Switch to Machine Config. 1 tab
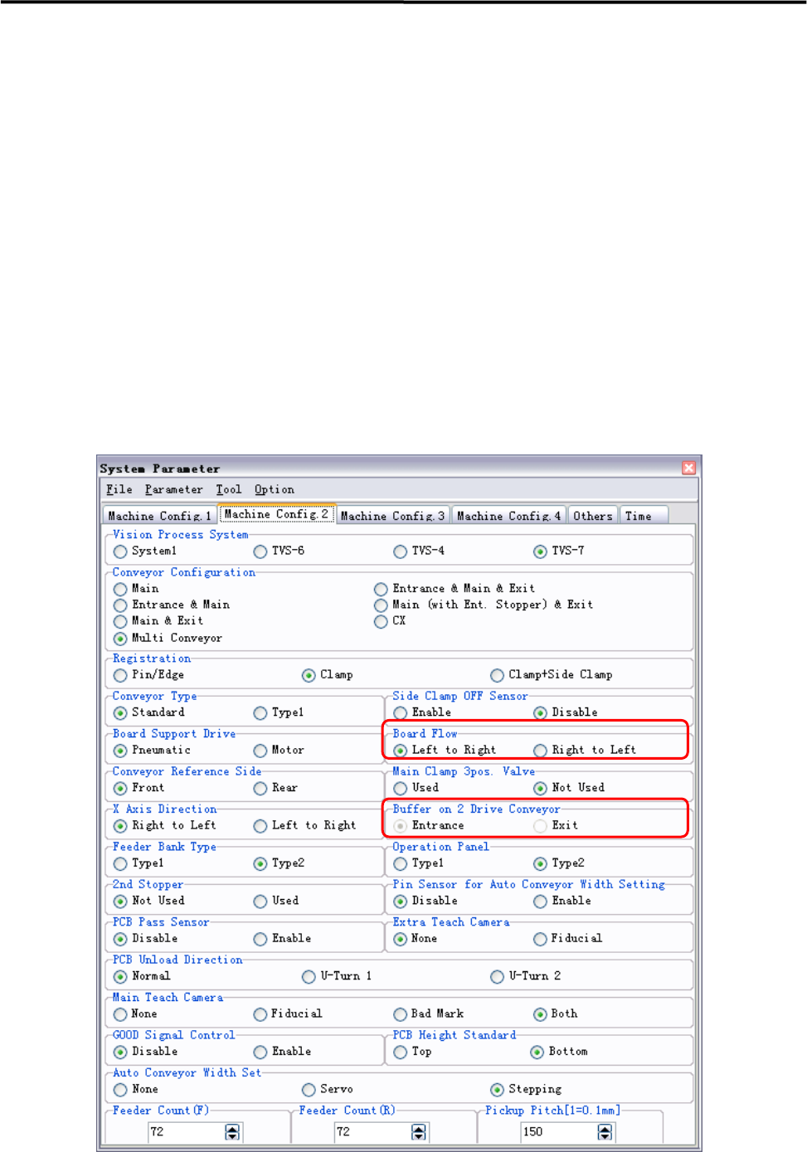Image resolution: width=807 pixels, height=1152 pixels. (x=159, y=516)
